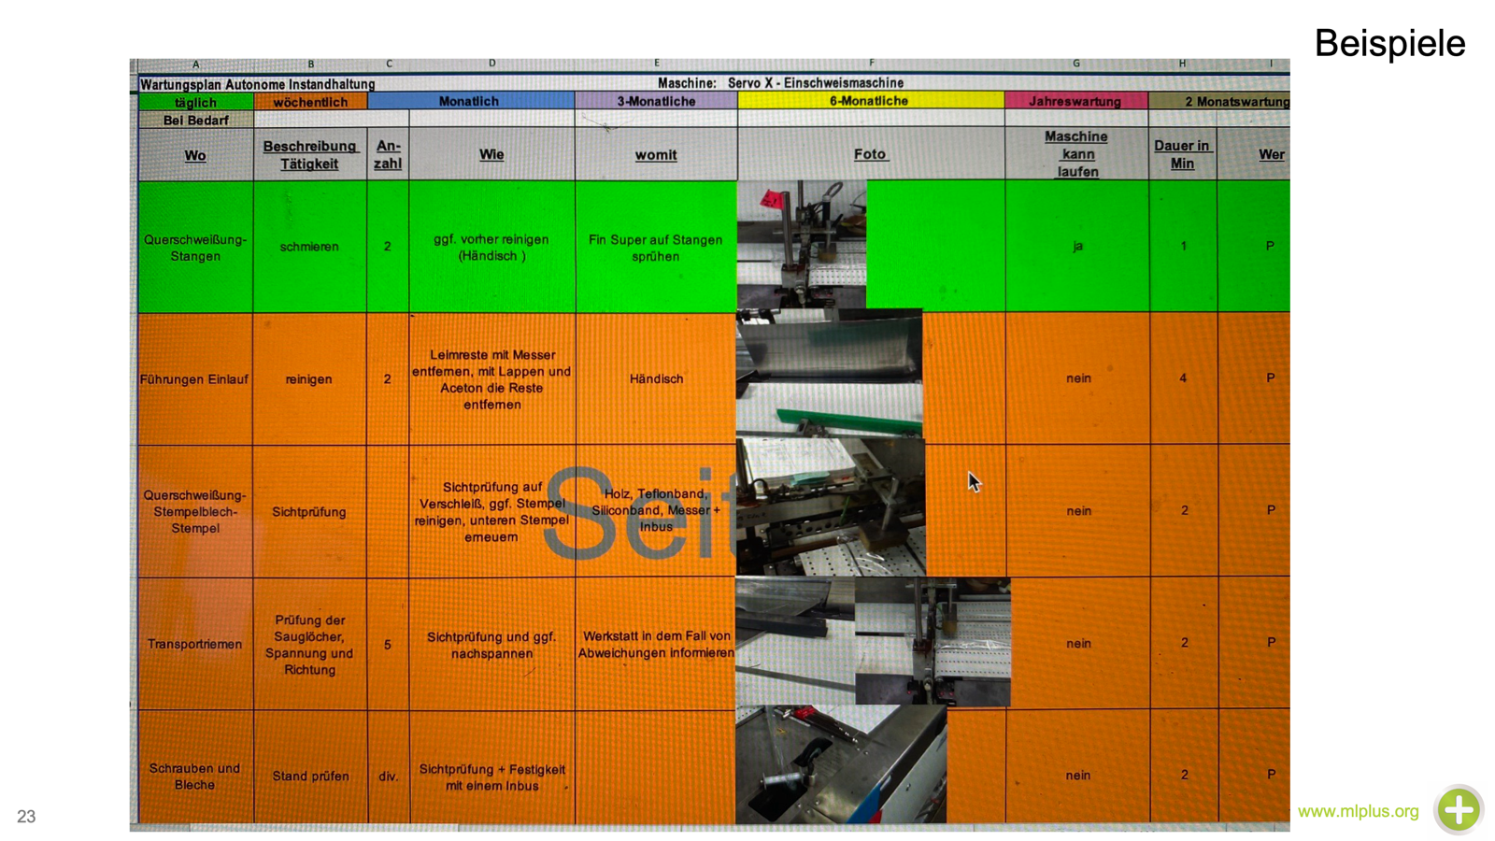Viewport: 1495px width, 841px height.
Task: Select column header D
Action: 491,64
